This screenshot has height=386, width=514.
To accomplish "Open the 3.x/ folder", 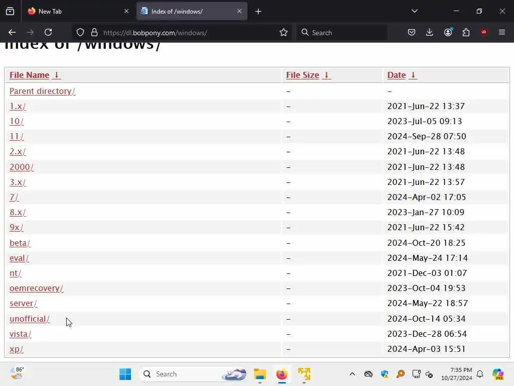I will 18,182.
